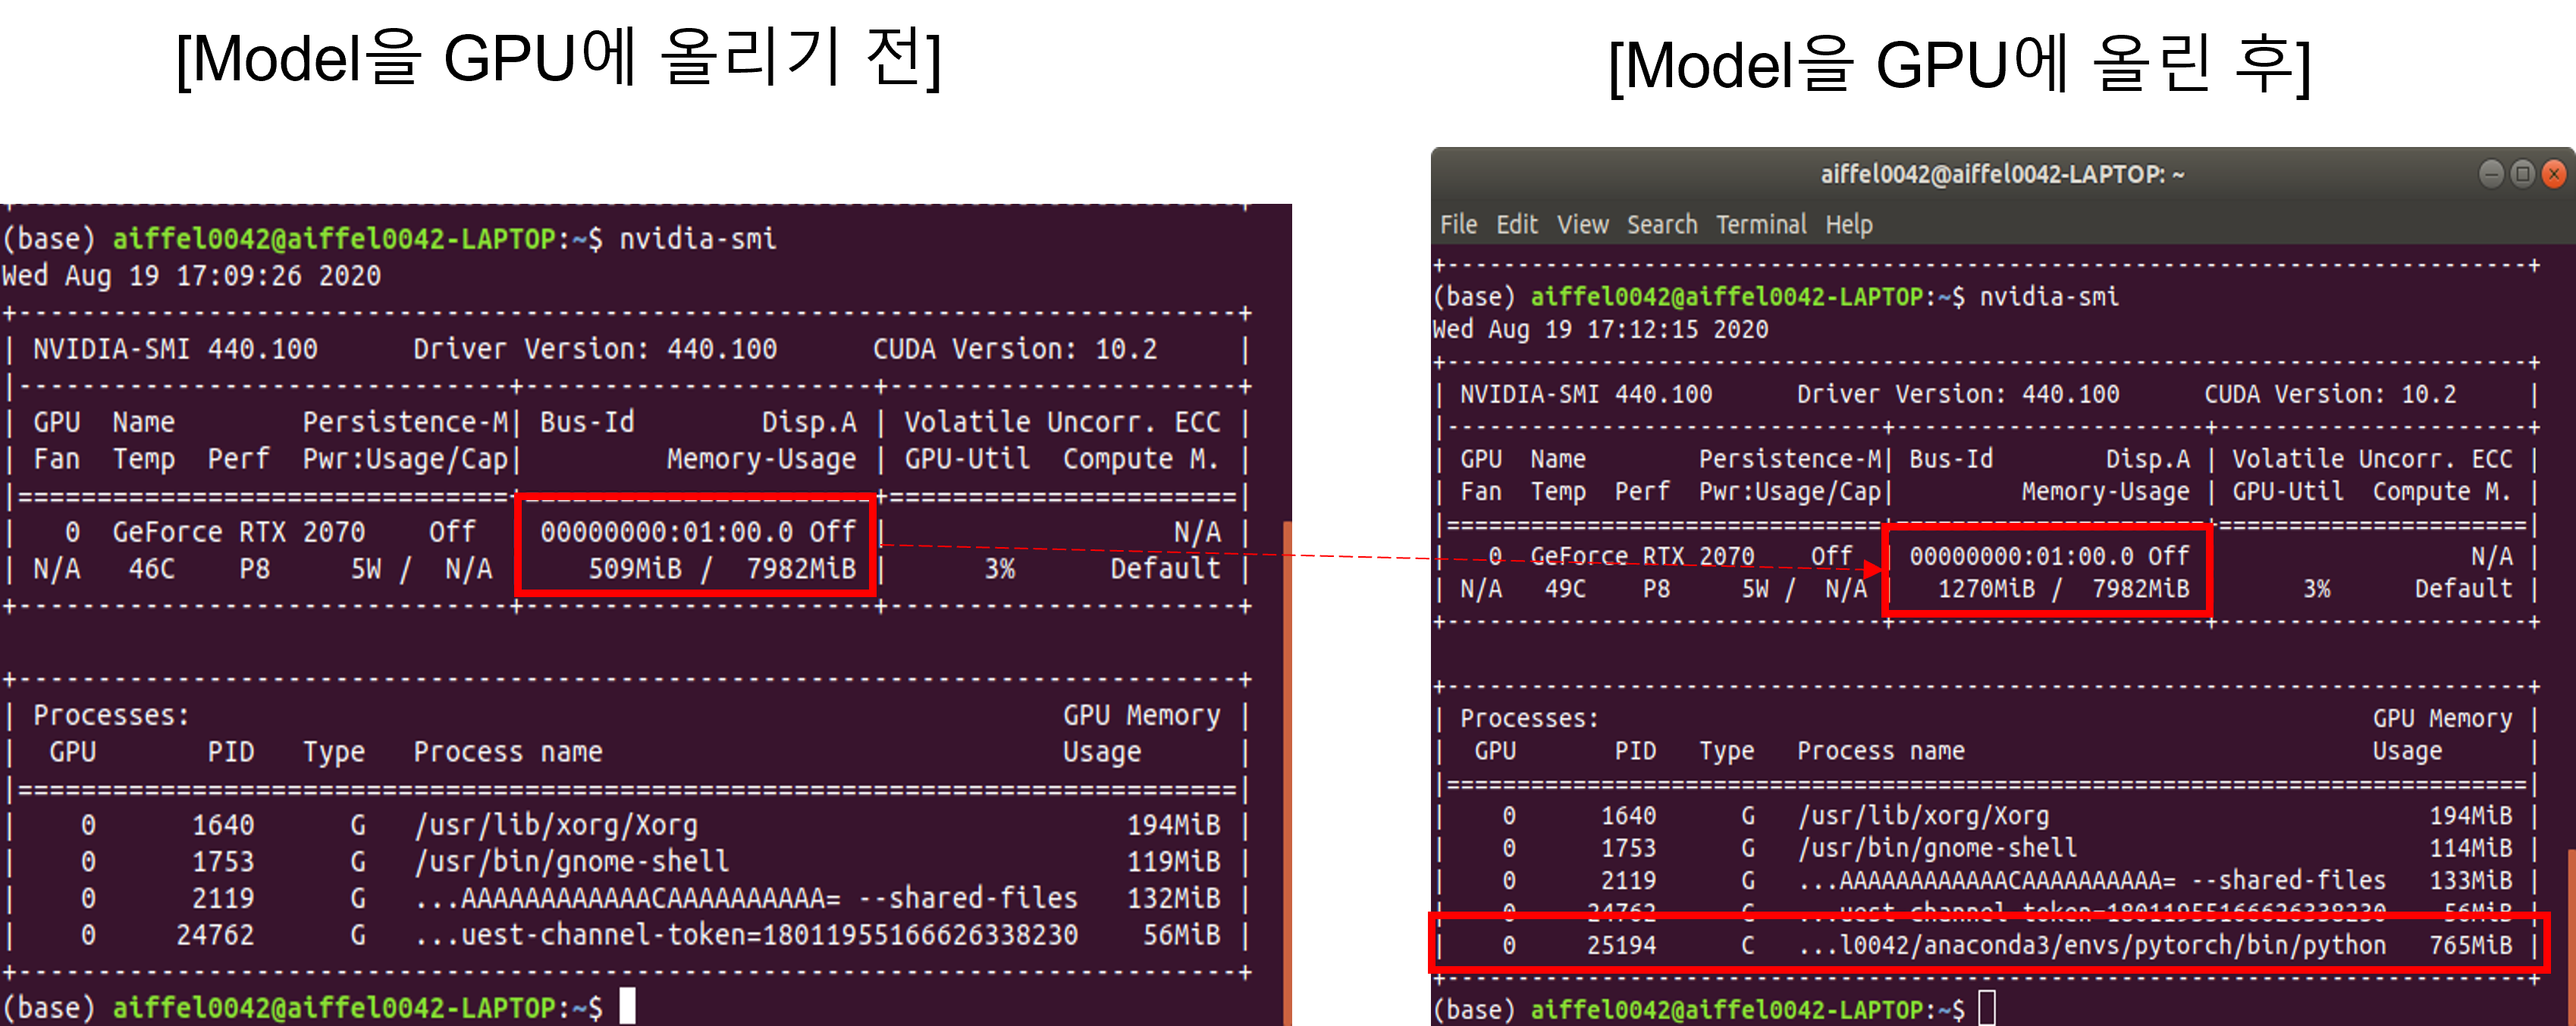Click nvidia-smi command text in left terminal
This screenshot has width=2576, height=1026.
point(697,239)
